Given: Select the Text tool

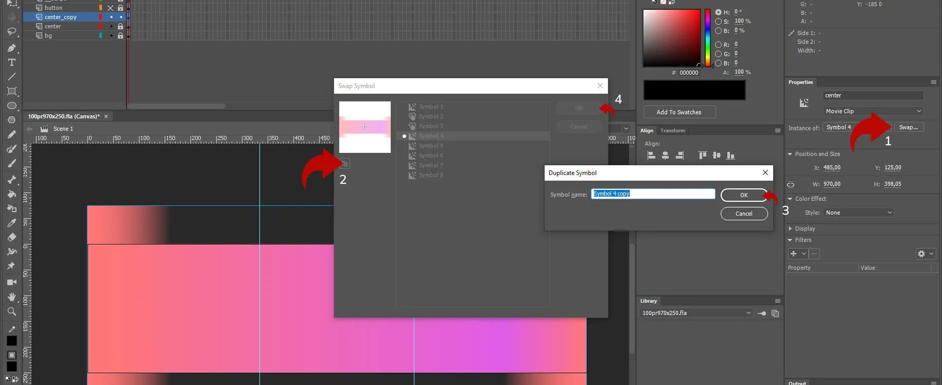Looking at the screenshot, I should [11, 62].
